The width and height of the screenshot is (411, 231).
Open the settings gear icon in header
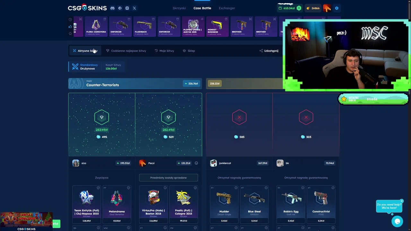pyautogui.click(x=337, y=8)
